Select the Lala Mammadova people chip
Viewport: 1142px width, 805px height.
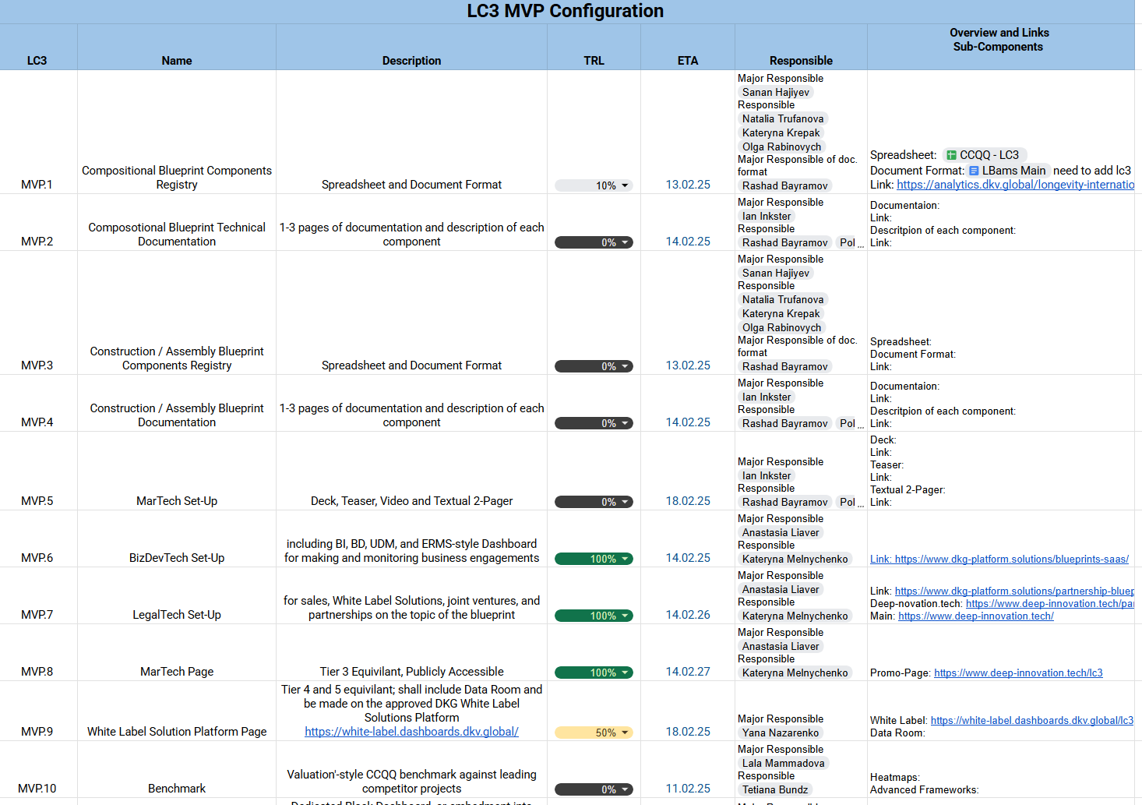tap(783, 763)
